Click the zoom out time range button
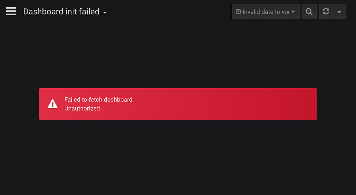 click(x=309, y=11)
